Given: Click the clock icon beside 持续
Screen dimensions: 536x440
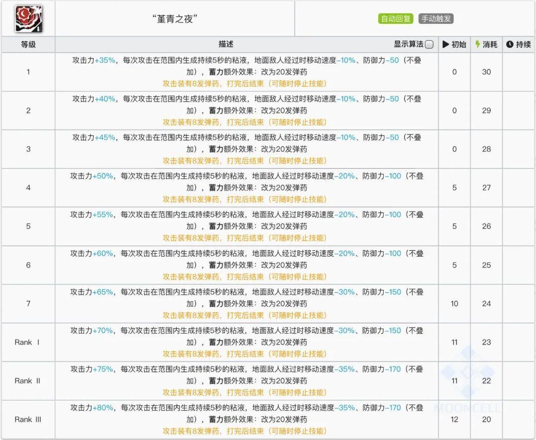Looking at the screenshot, I should pos(510,44).
